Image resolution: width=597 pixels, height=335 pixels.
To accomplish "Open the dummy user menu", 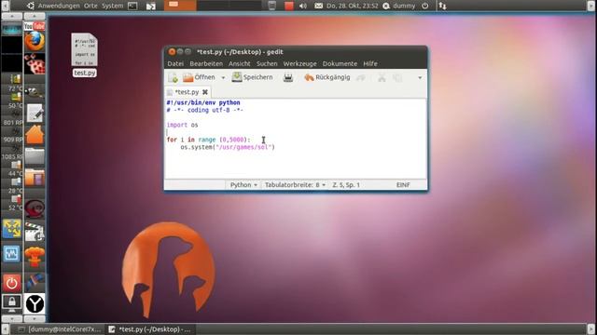I will (399, 6).
